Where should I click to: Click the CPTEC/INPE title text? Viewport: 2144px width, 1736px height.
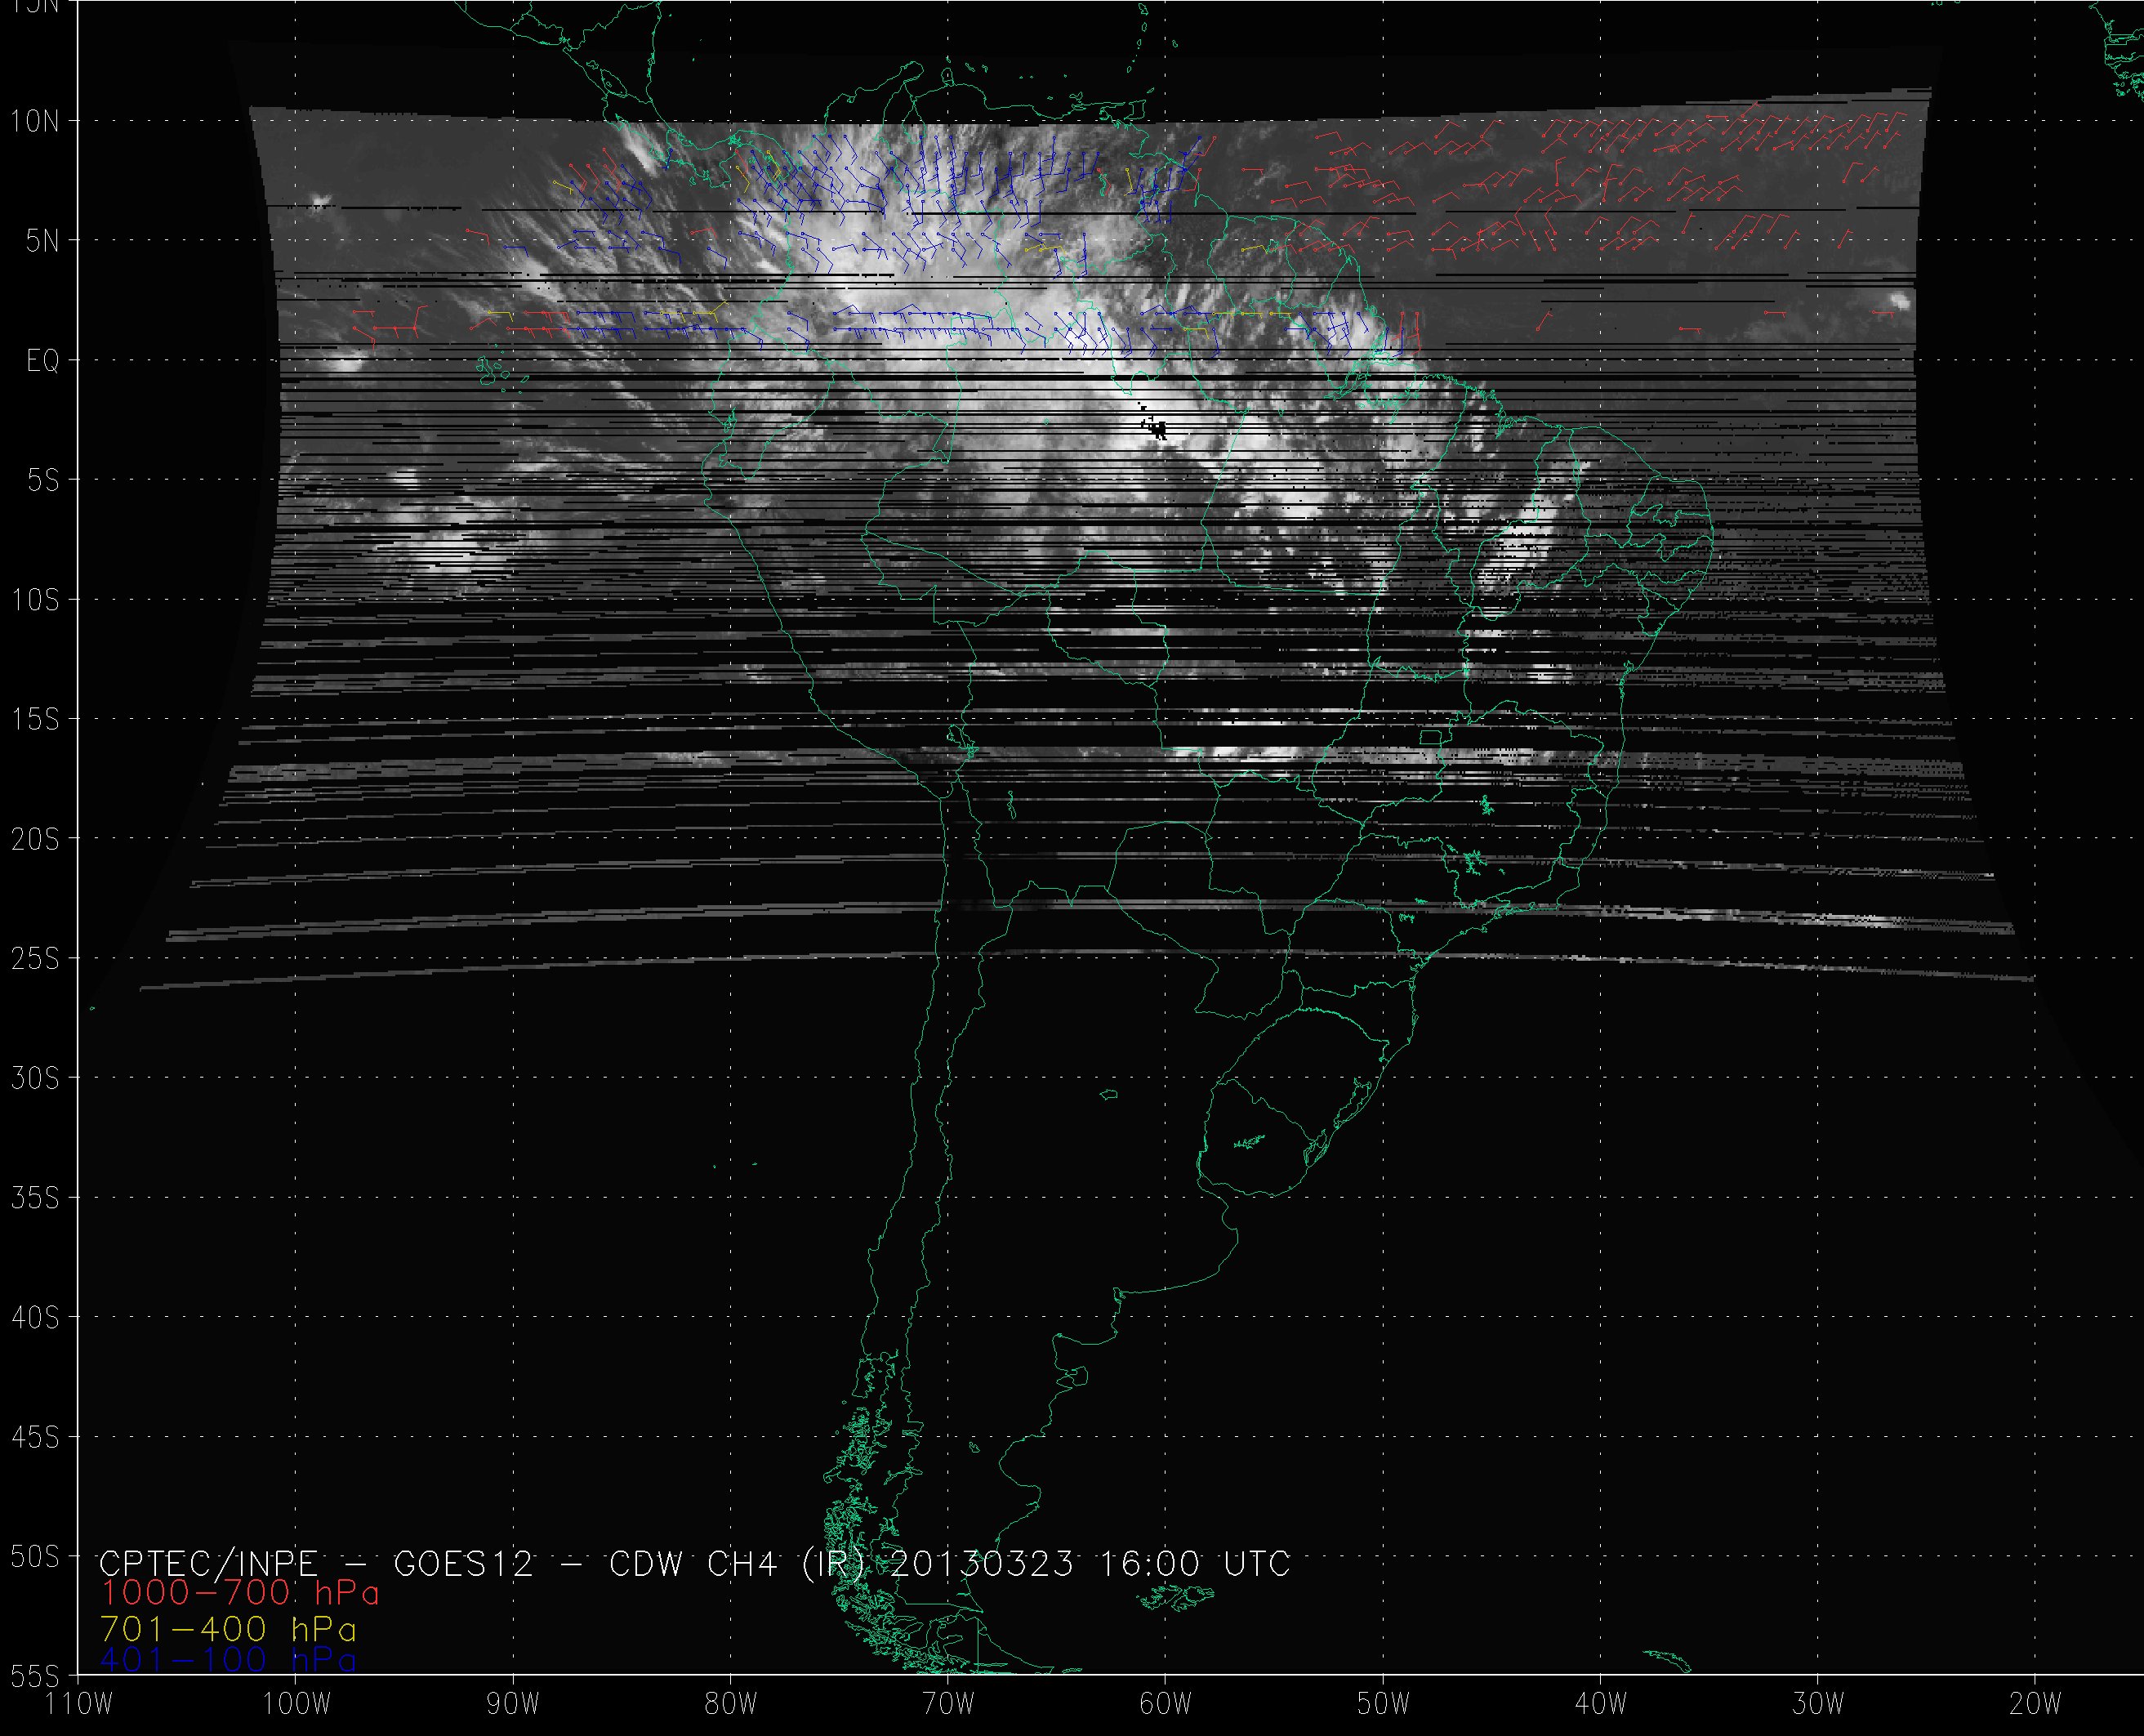208,1563
